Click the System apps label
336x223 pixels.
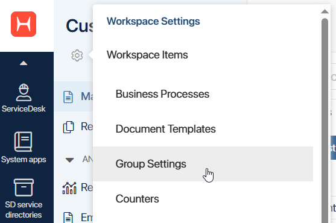[24, 160]
